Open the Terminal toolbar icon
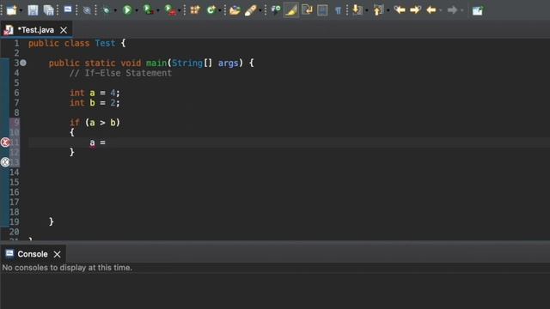The image size is (550, 309). point(68,9)
